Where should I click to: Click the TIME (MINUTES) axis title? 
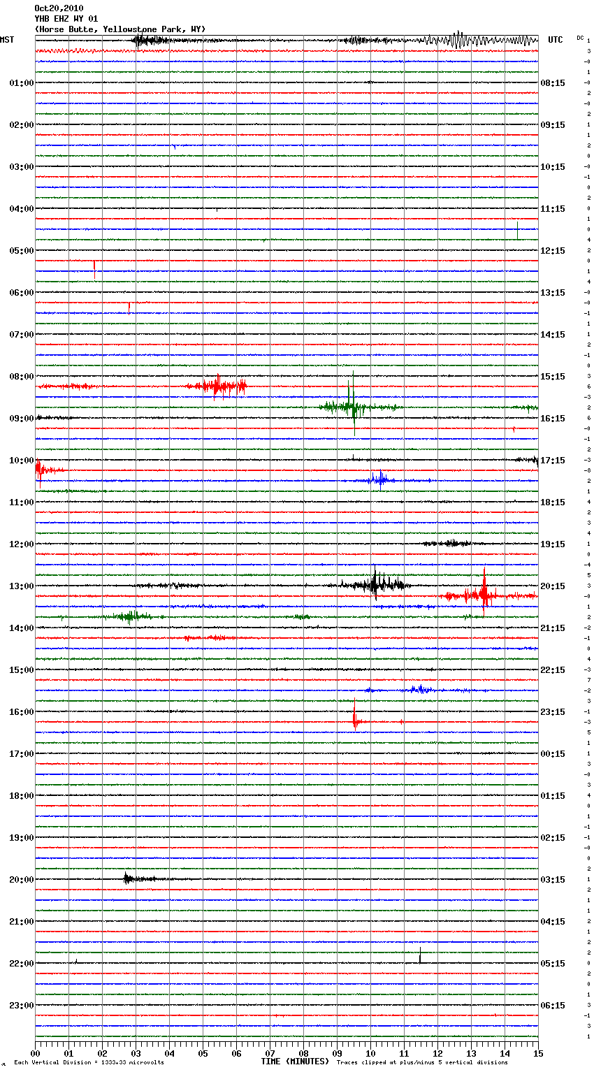295,1062
